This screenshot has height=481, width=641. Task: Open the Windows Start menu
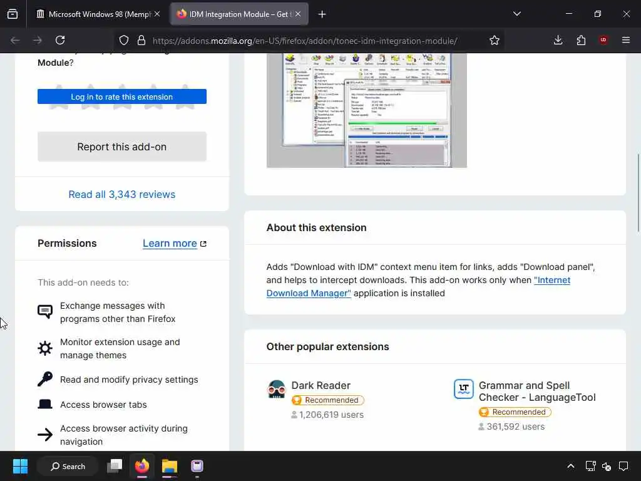(x=20, y=466)
